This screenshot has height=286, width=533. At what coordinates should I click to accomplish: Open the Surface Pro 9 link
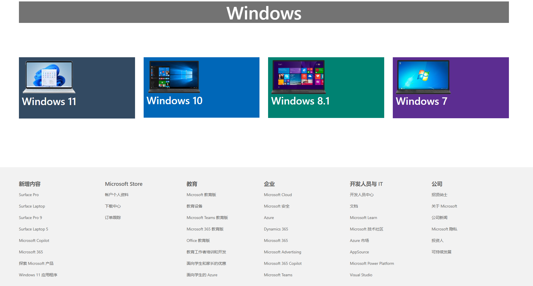click(30, 218)
